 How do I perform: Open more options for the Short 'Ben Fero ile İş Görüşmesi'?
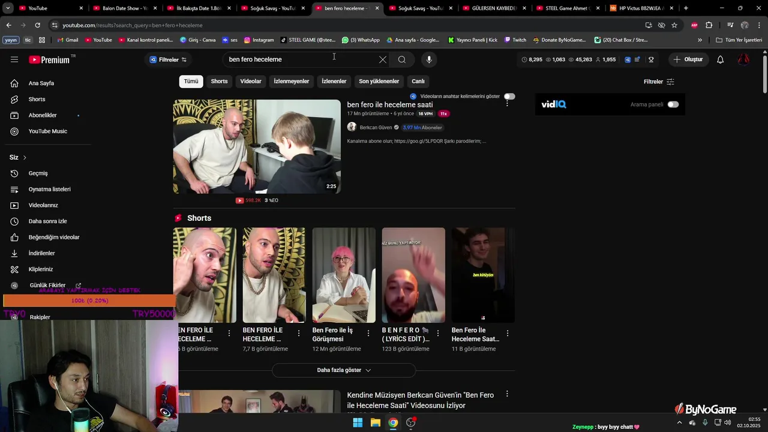pos(368,333)
